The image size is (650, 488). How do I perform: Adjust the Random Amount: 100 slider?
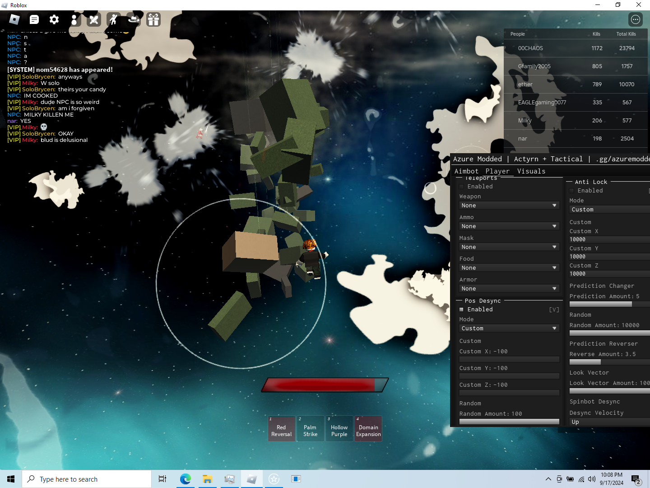coord(509,422)
